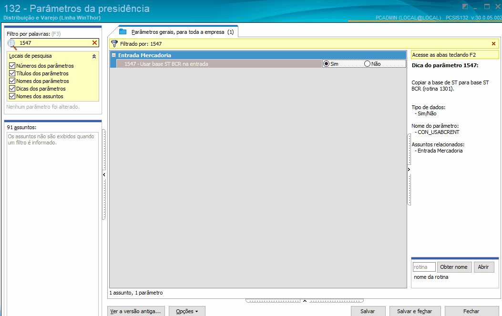The height and width of the screenshot is (316, 502).
Task: Collapse the Entrada Mercadoria group
Action: 113,55
